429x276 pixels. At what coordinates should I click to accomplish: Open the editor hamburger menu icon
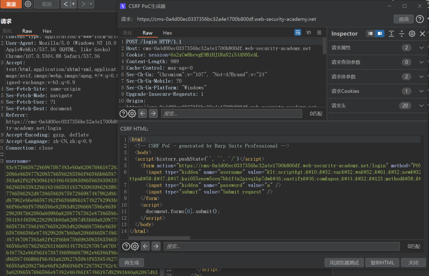click(319, 33)
